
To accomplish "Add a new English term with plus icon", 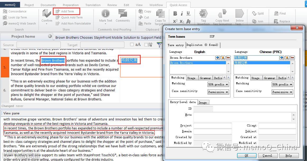I will (x=218, y=58).
